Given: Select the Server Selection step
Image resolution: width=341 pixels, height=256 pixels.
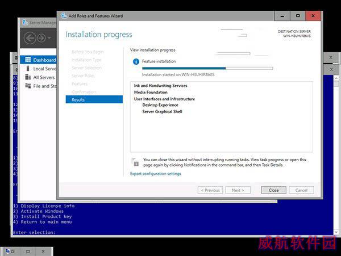Looking at the screenshot, I should click(86, 68).
